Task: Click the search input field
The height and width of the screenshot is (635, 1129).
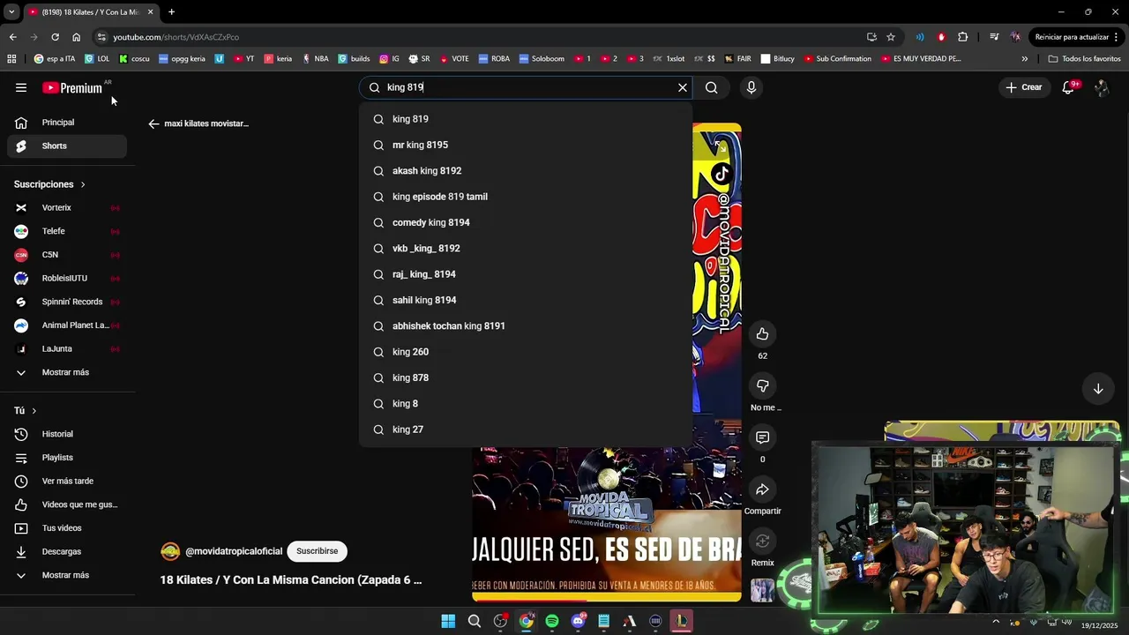Action: click(526, 87)
